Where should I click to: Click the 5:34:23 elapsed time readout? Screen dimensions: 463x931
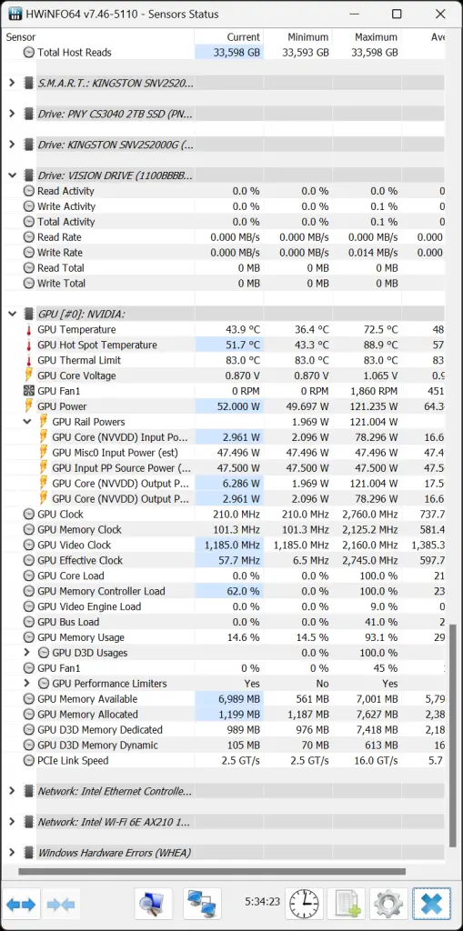[262, 901]
